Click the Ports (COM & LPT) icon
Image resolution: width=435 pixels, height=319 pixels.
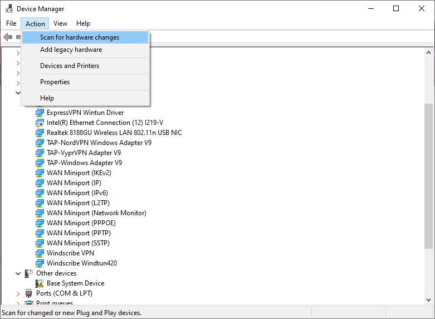29,293
